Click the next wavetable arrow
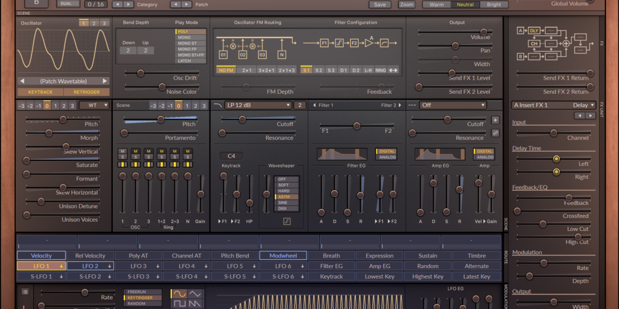 [x=105, y=81]
